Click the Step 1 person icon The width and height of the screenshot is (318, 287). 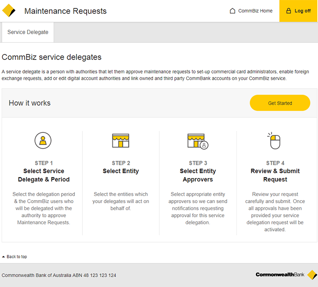(43, 140)
